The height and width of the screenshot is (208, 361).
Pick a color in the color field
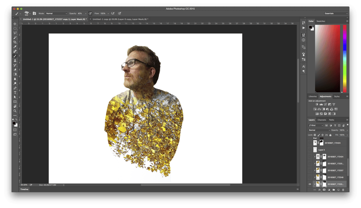tap(327, 59)
